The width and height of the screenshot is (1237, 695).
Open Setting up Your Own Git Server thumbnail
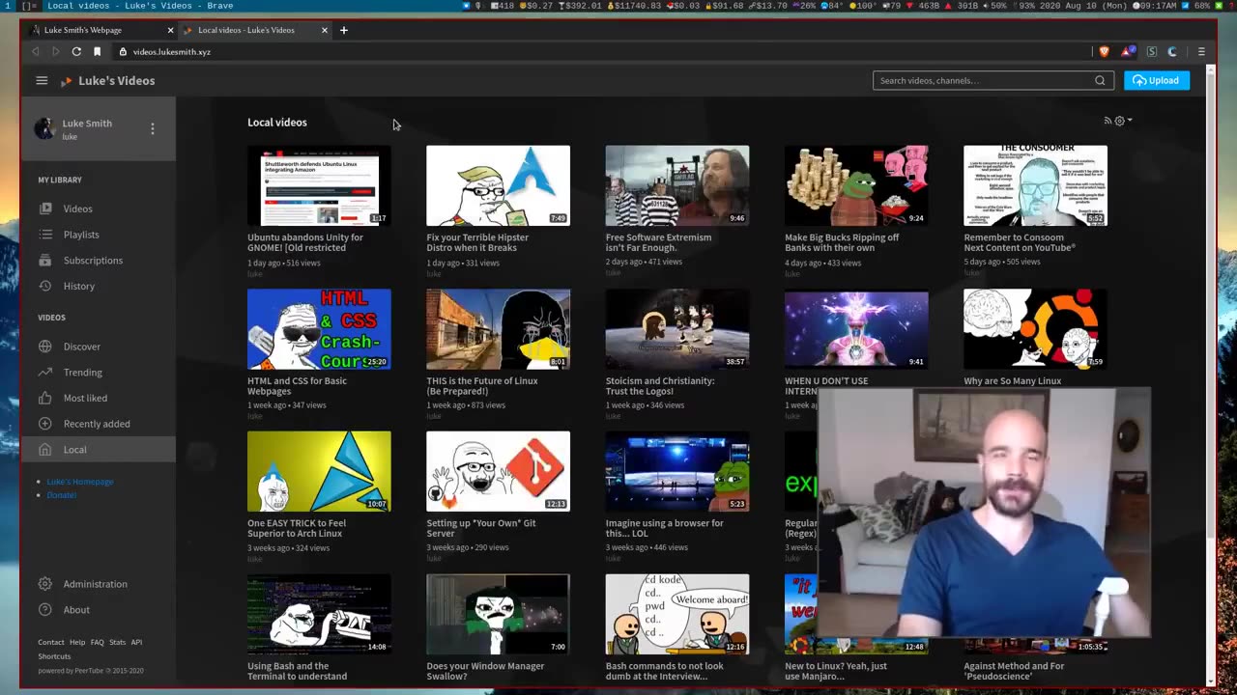[498, 471]
